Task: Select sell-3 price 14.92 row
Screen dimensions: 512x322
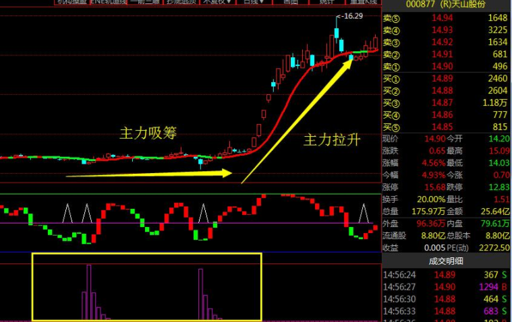Action: [x=446, y=42]
